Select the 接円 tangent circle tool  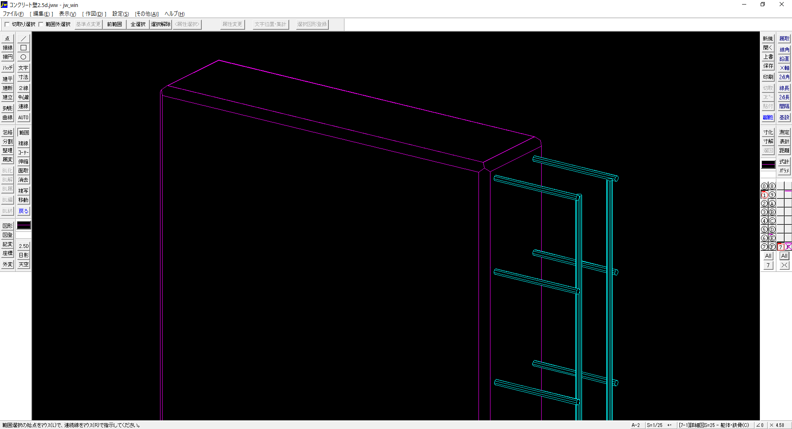tap(7, 57)
